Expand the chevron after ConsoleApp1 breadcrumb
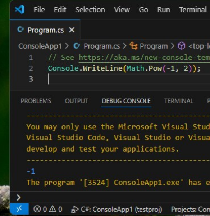Image resolution: width=210 pixels, height=216 pixels. click(x=67, y=46)
